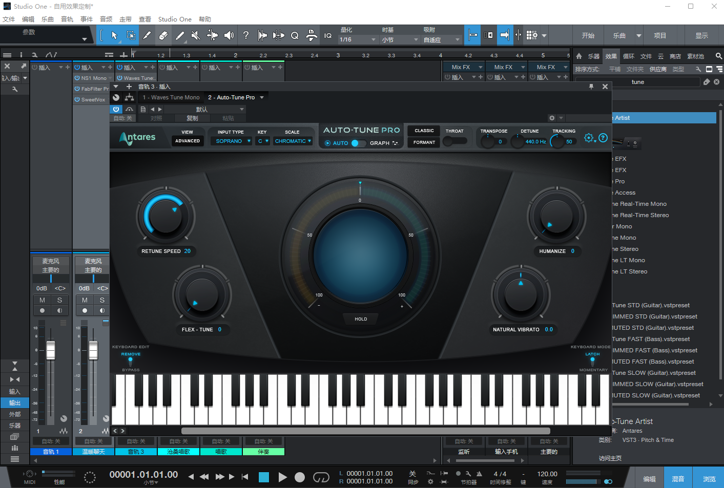Screen dimensions: 724x488
Task: Toggle the Loop transport button
Action: coord(321,477)
